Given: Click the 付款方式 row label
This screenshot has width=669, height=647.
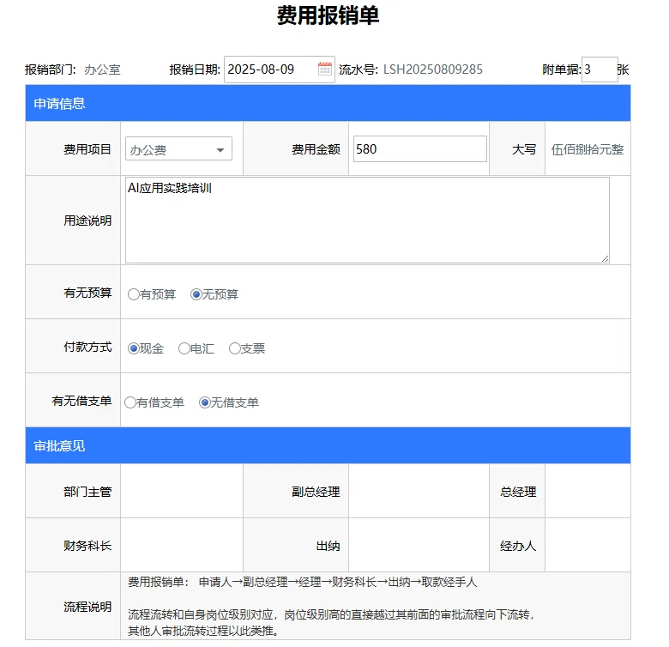Looking at the screenshot, I should point(87,347).
